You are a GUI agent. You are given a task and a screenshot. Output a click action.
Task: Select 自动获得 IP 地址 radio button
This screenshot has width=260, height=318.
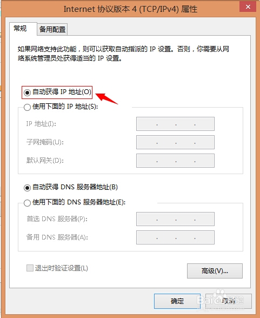[27, 92]
